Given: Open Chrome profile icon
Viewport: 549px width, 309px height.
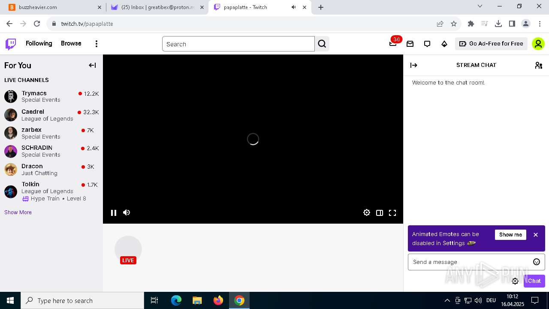Looking at the screenshot, I should pos(526,24).
